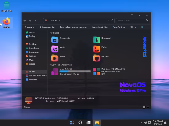Open taskbar Search
Viewport: 169px width, 126px height.
tap(80, 123)
